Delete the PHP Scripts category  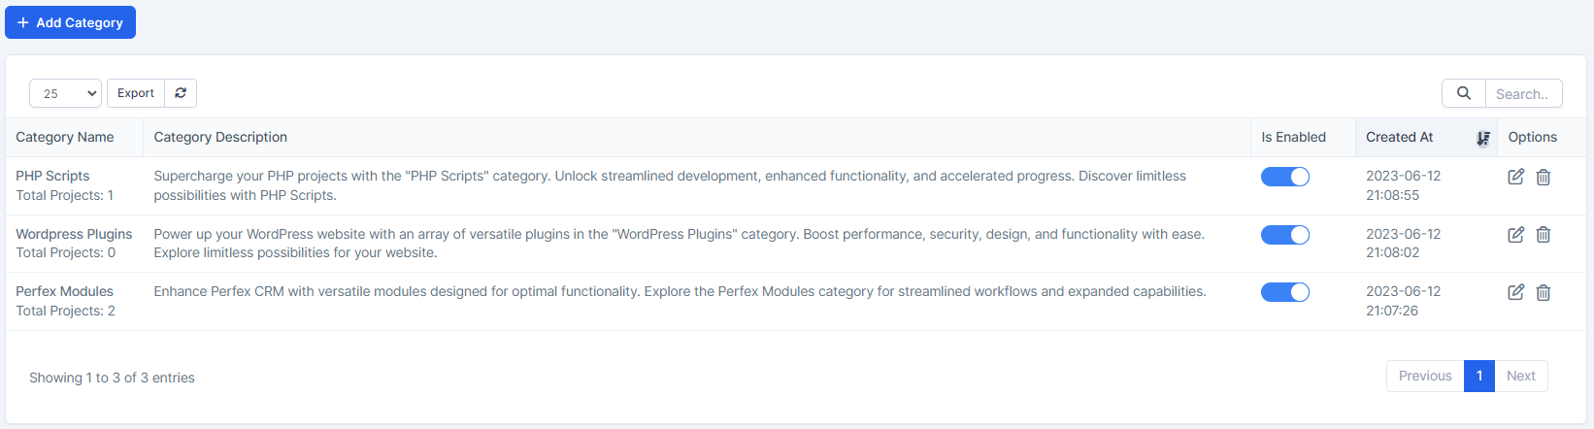pyautogui.click(x=1544, y=177)
